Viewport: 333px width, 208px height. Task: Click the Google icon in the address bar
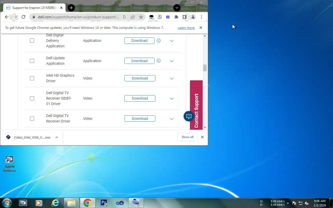click(x=124, y=17)
